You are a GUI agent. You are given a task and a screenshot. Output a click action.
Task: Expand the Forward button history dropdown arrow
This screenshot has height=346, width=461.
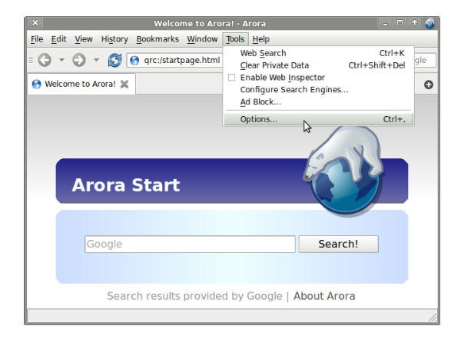96,60
